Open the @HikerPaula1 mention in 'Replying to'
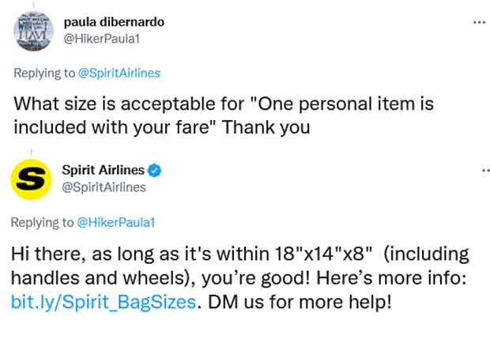The width and height of the screenshot is (490, 343). point(116,222)
